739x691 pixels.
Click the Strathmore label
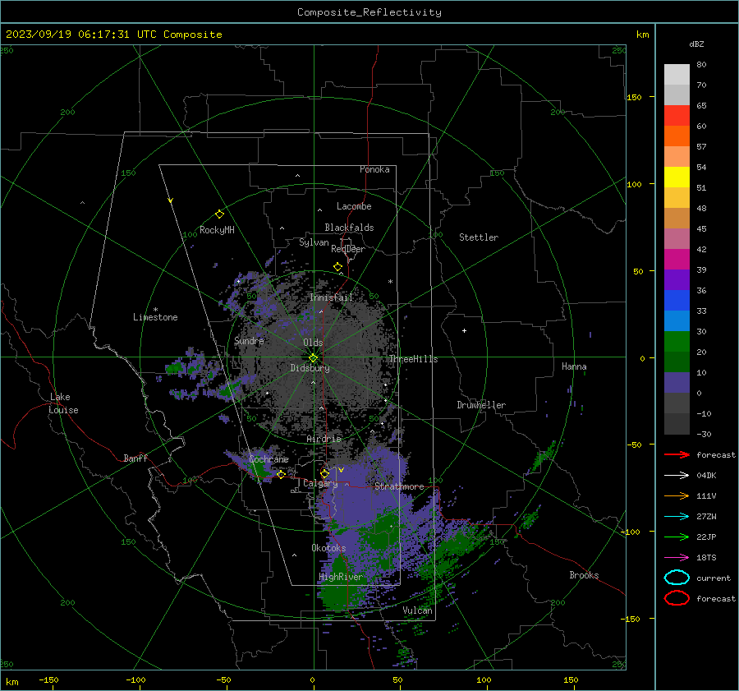(x=399, y=486)
